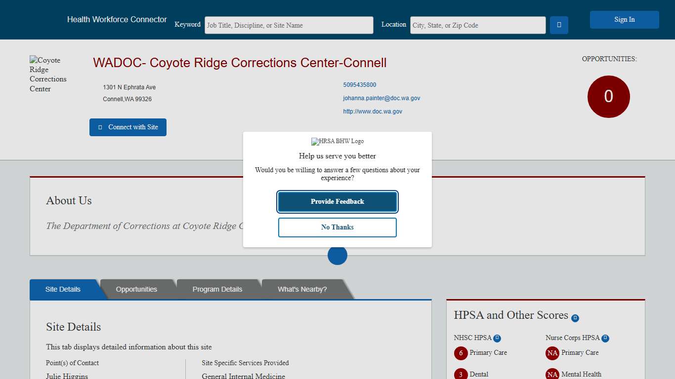Click the johanna.painter@doc.wa.gov email link

(381, 98)
